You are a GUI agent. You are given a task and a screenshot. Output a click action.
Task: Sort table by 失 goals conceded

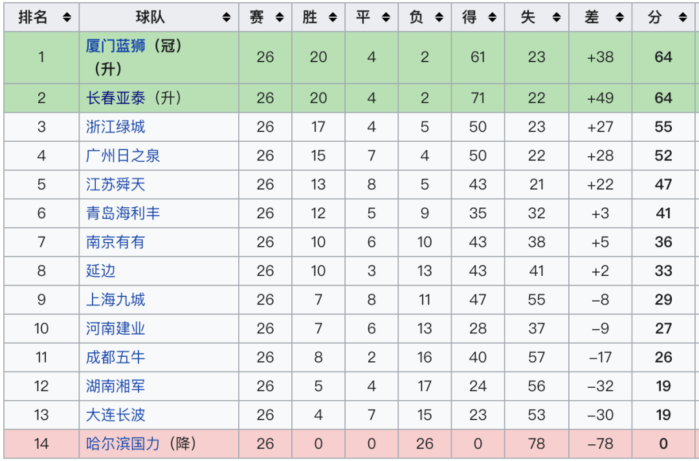(556, 18)
